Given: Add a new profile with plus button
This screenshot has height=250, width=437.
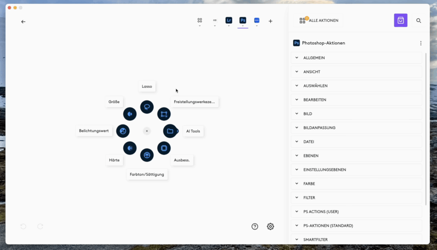Looking at the screenshot, I should 270,21.
